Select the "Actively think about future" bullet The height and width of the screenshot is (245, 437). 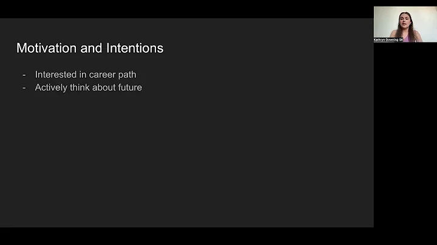[x=88, y=87]
